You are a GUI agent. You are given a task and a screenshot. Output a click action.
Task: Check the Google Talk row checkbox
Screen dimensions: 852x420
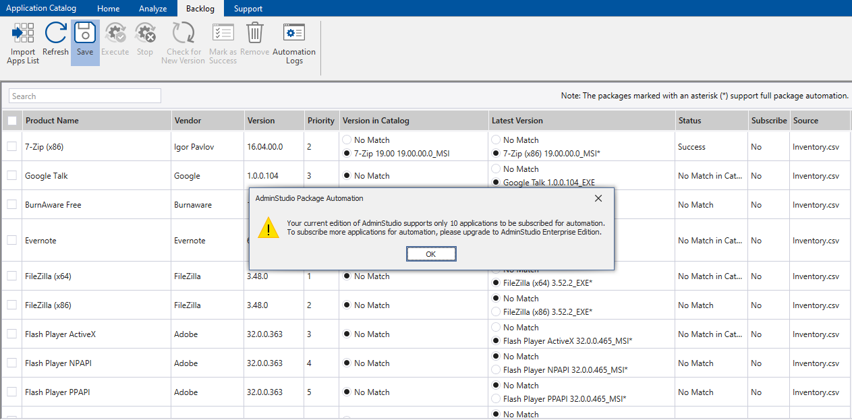click(12, 175)
